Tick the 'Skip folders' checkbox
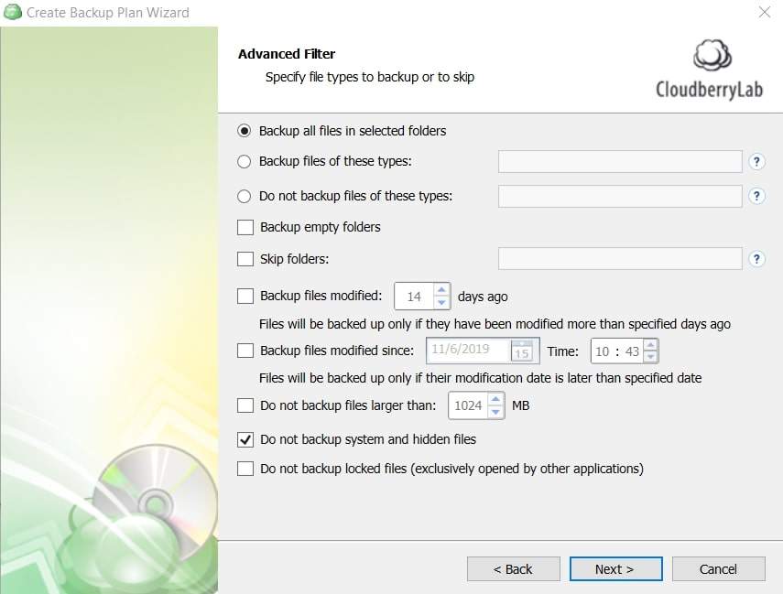This screenshot has width=783, height=594. click(245, 259)
